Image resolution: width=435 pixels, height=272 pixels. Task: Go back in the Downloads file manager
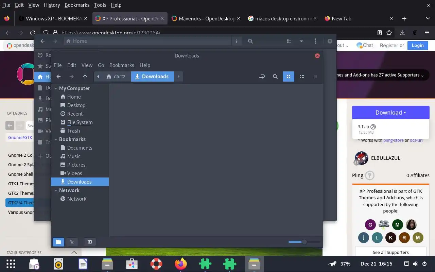[x=58, y=76]
